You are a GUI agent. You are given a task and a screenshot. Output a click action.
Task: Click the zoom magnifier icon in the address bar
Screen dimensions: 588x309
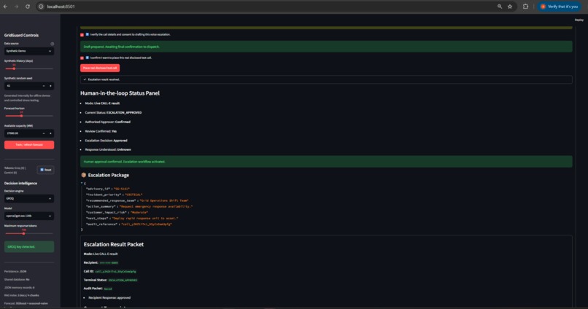click(x=500, y=7)
